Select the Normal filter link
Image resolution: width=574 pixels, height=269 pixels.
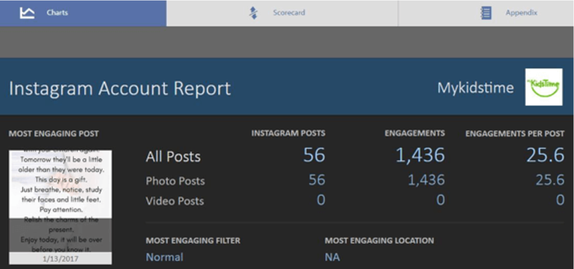(164, 257)
